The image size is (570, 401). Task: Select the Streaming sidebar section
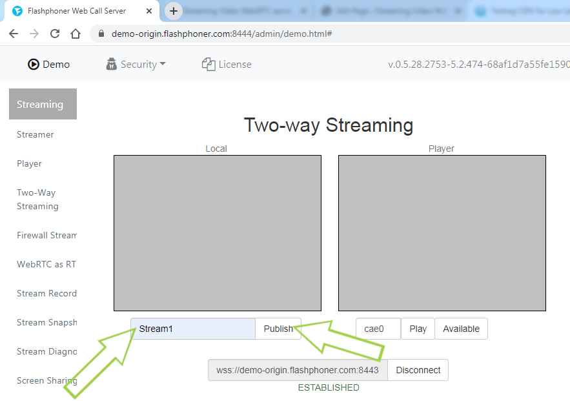pyautogui.click(x=43, y=104)
